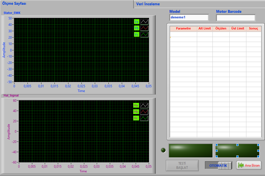This screenshot has height=176, width=265.
Task: Click the Va label in Stator_EMK legend
Action: [136, 22]
